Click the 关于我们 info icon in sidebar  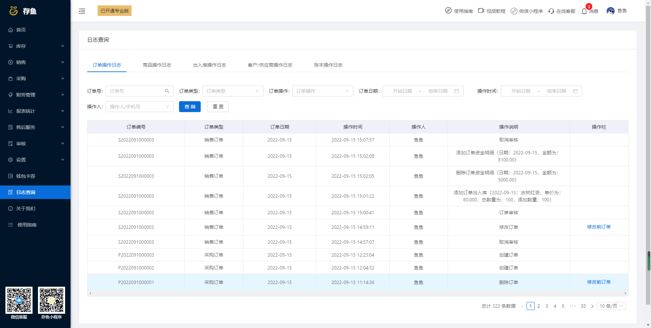tap(11, 209)
